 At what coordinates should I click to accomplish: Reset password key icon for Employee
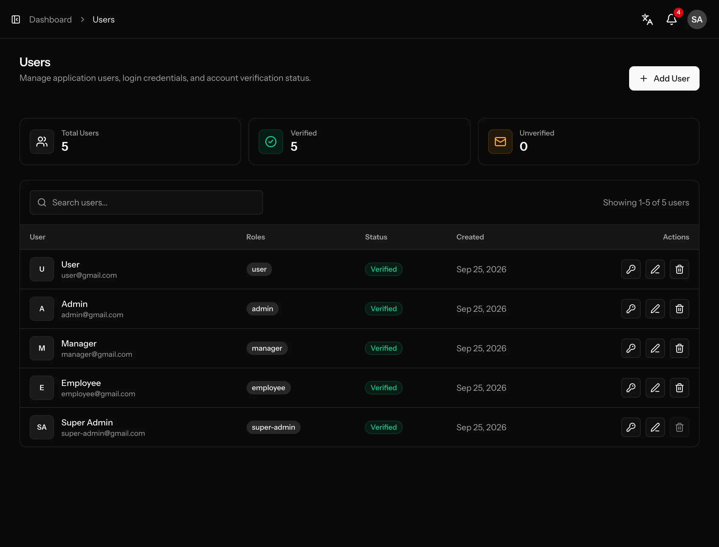point(631,388)
